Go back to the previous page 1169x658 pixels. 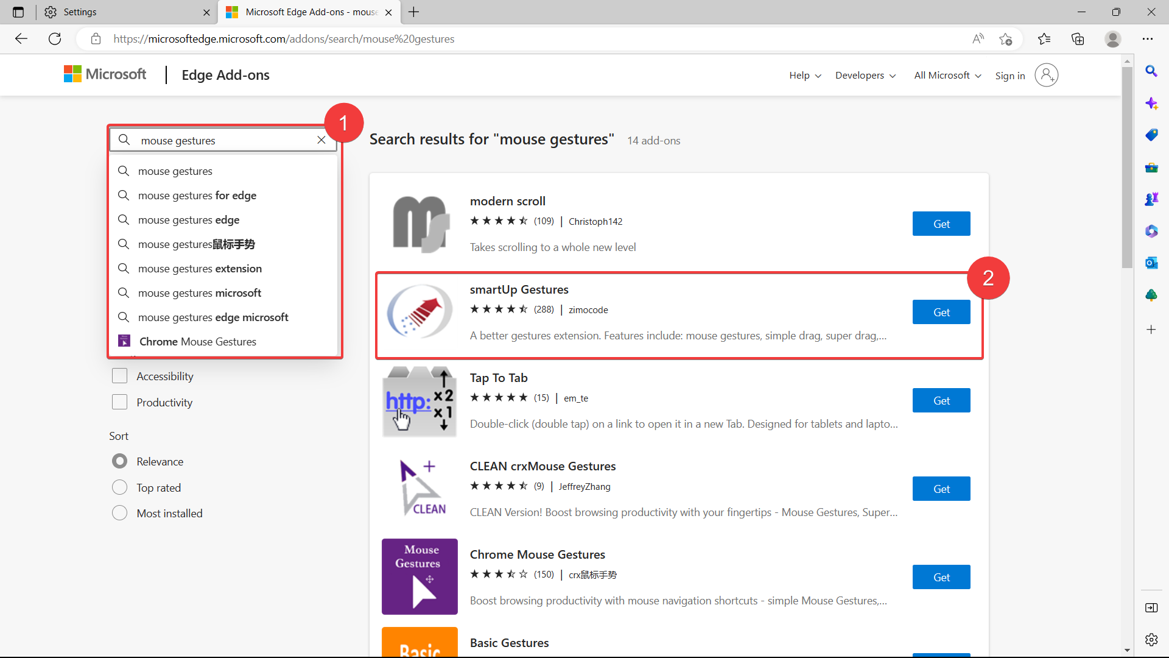point(21,39)
